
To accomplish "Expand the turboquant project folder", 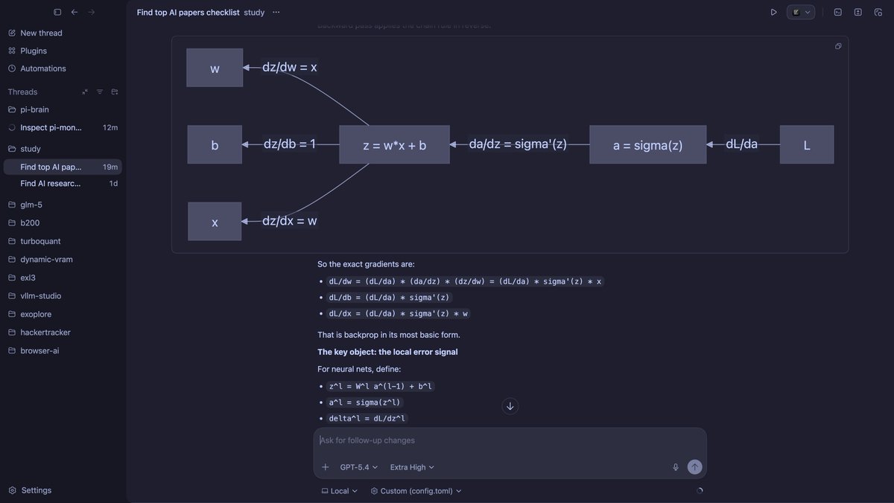I will tap(63, 241).
